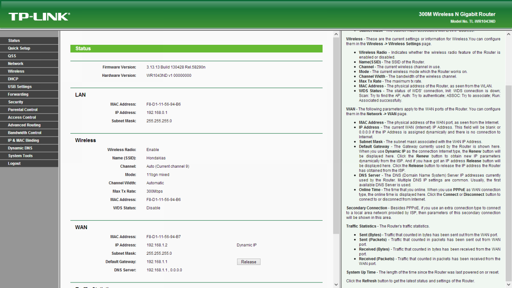Click the Dynamic IP connection type label
Screen dimensions: 512x288
click(247, 245)
